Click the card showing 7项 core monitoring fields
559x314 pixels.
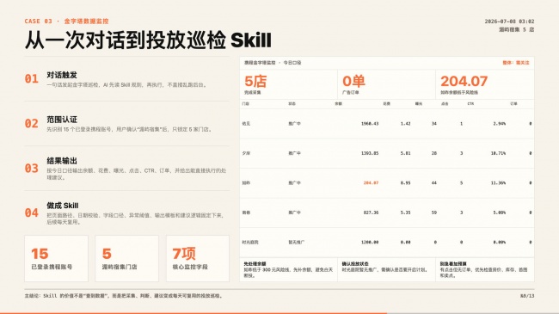pyautogui.click(x=198, y=258)
